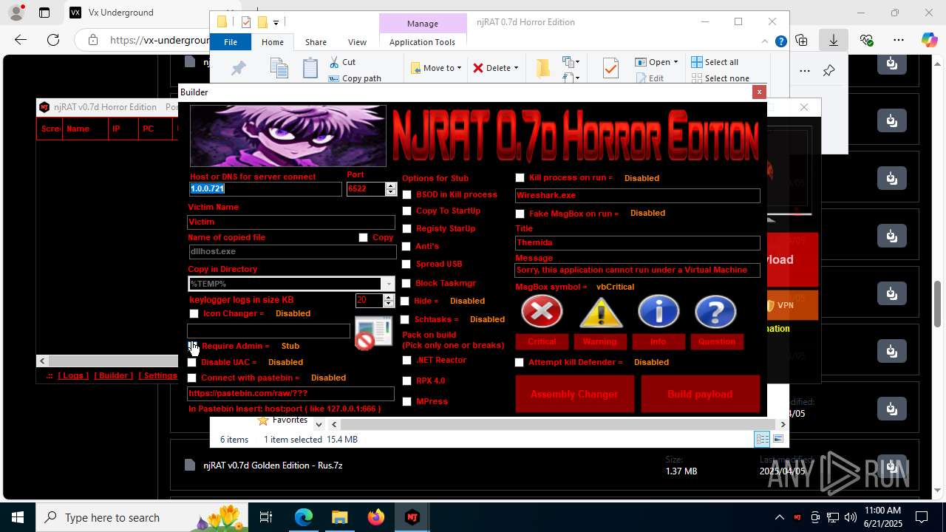Open the Open button dropdown arrow
Viewport: 946px width, 532px height.
675,62
